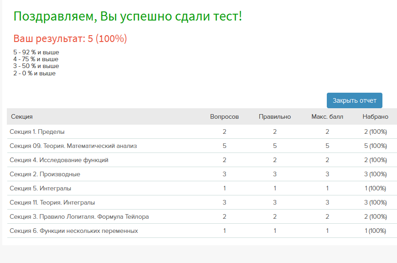Select grading line '4 - 75 % и выше'
397x263 pixels.
(x=36, y=59)
